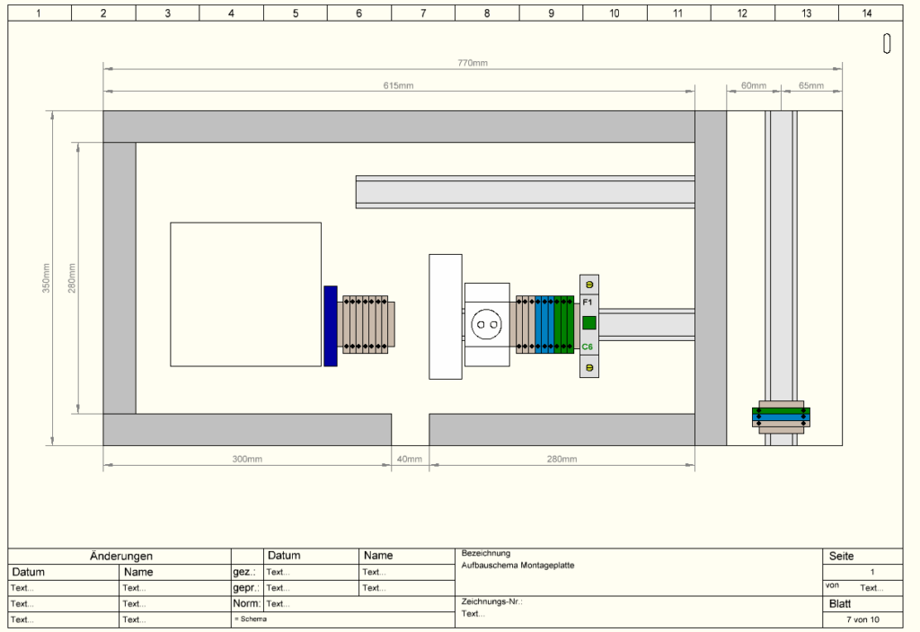This screenshot has height=632, width=920.
Task: Select the Schuko socket symbol
Action: coord(487,324)
